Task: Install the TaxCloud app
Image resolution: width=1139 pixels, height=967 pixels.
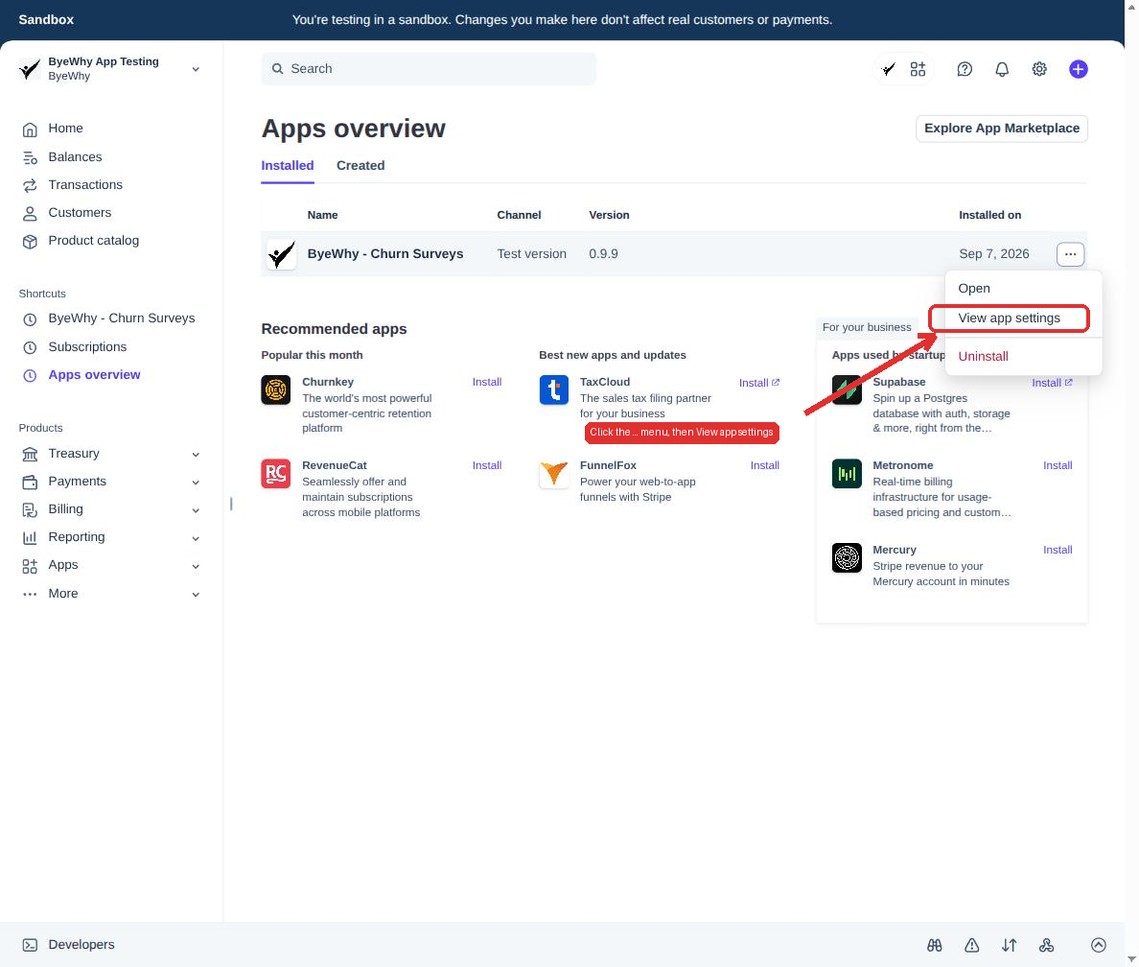Action: click(759, 383)
